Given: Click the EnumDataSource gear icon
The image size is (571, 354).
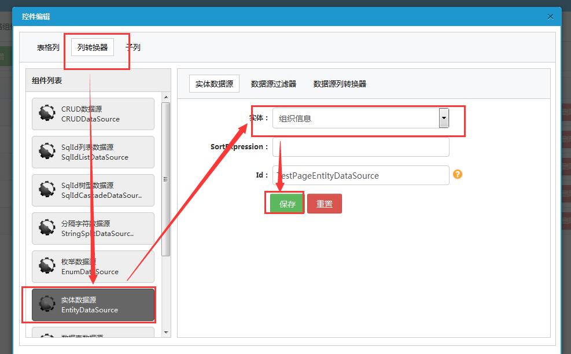Looking at the screenshot, I should [x=47, y=266].
